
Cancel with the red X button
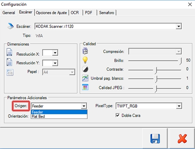click(x=182, y=138)
